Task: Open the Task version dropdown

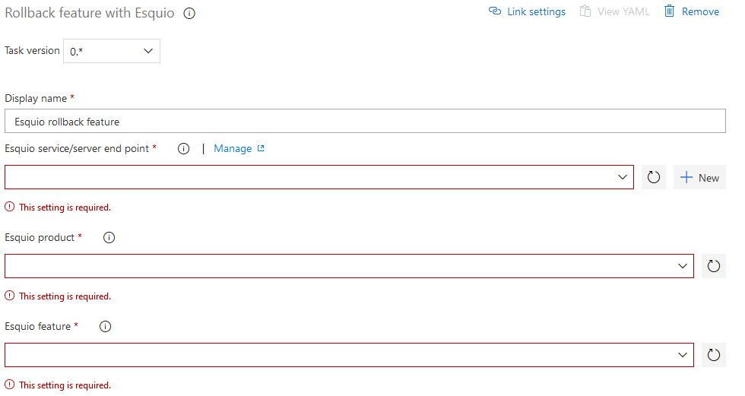Action: tap(112, 51)
